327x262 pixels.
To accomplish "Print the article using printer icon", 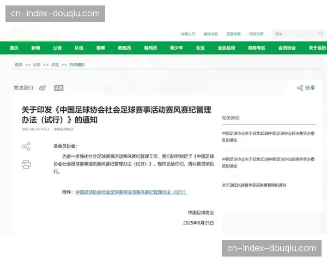I will click(26, 164).
